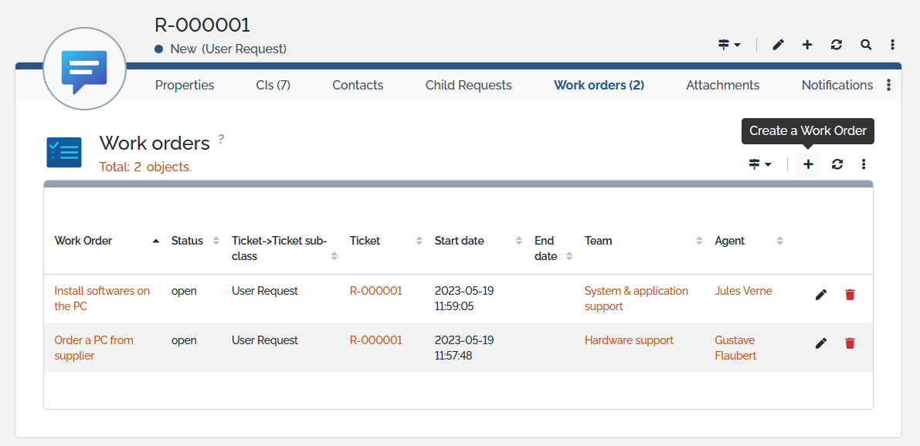Open the Attachments tab
Viewport: 920px width, 446px height.
(x=722, y=85)
